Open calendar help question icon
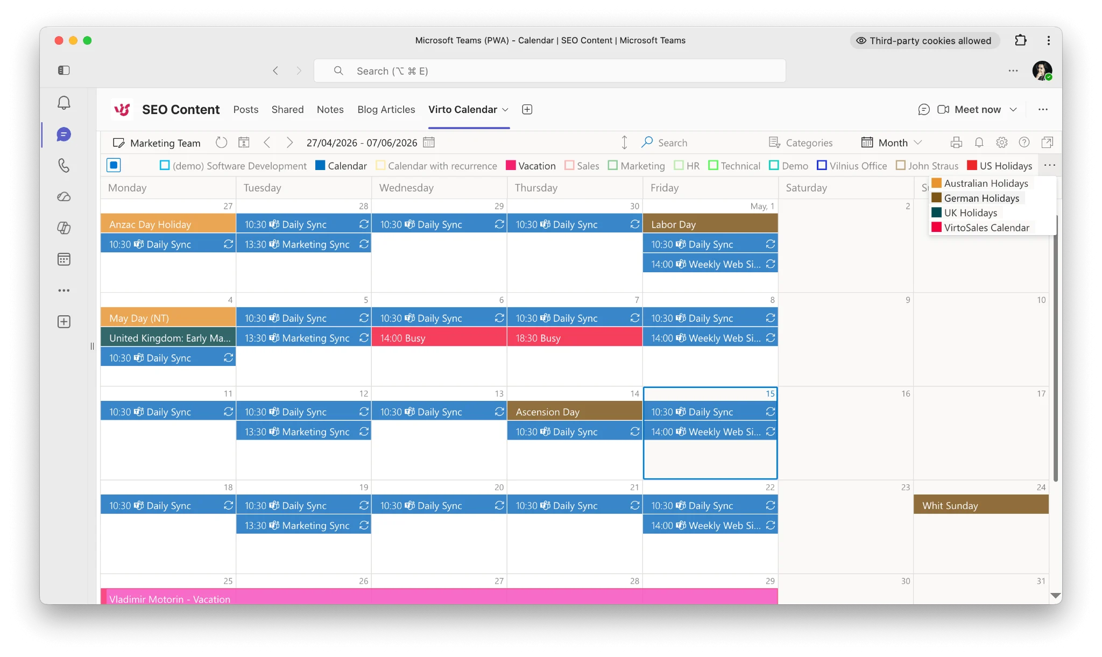This screenshot has height=657, width=1102. tap(1025, 143)
